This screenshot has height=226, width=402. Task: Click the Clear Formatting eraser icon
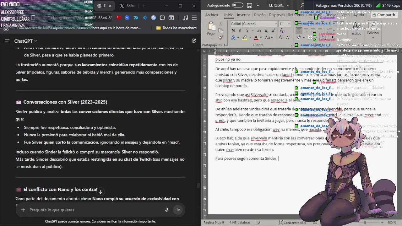pyautogui.click(x=281, y=30)
